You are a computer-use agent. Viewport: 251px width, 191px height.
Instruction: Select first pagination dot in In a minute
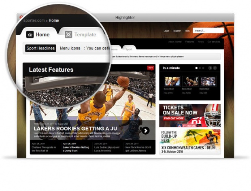(x=196, y=68)
